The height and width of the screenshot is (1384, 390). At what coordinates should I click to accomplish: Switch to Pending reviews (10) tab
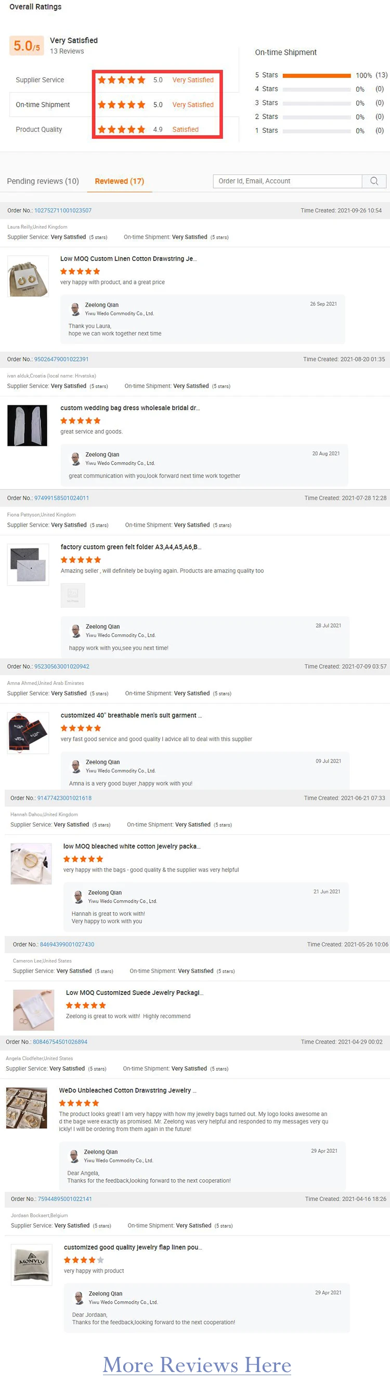pyautogui.click(x=43, y=181)
